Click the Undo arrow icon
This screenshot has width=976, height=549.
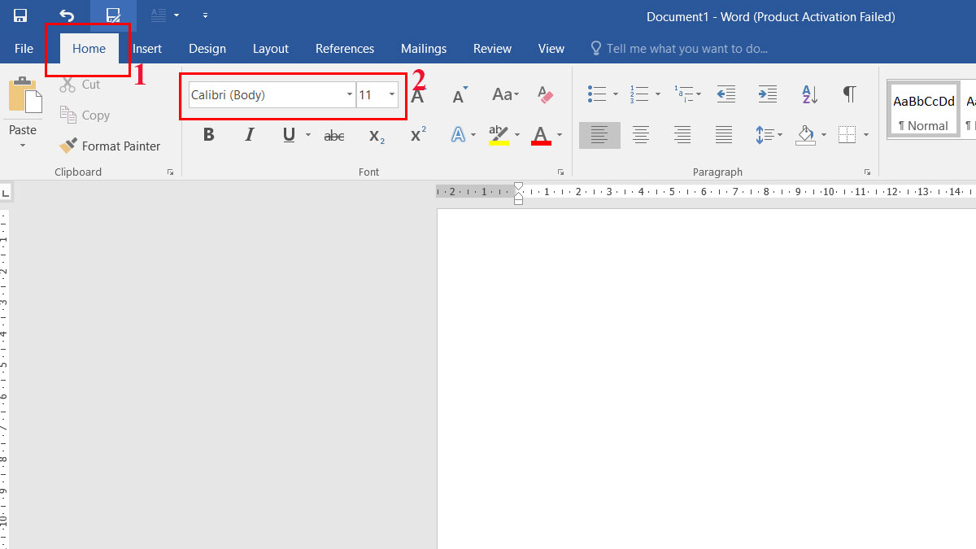tap(67, 15)
